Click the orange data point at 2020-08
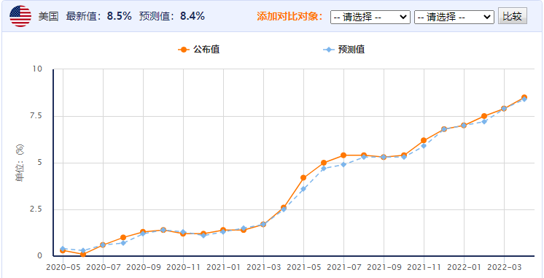This screenshot has width=544, height=278. pyautogui.click(x=123, y=237)
